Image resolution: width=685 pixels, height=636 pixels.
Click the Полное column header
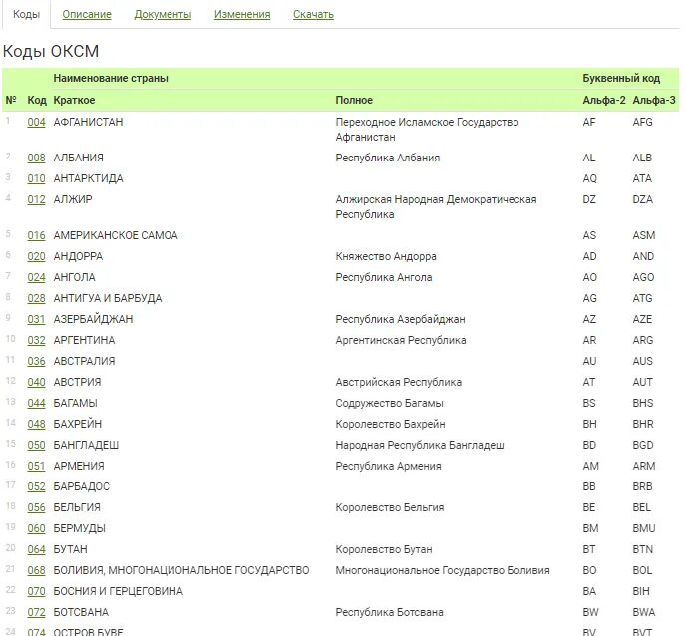pyautogui.click(x=354, y=100)
